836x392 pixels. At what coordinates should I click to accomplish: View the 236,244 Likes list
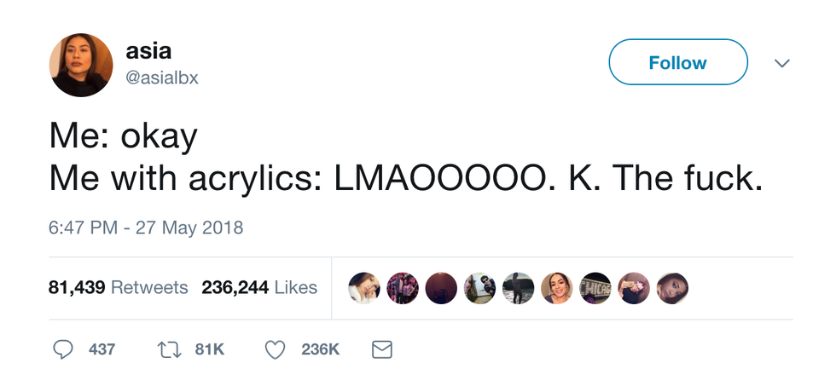coord(259,287)
